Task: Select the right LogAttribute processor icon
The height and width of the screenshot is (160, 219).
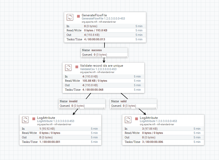Action: pos(128,120)
